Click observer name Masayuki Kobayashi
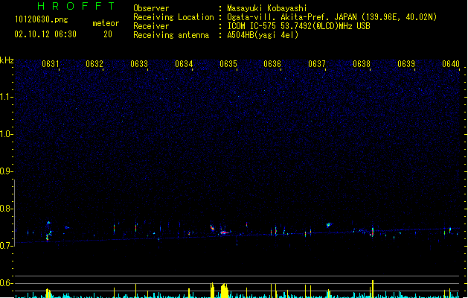The image size is (468, 298). (267, 8)
